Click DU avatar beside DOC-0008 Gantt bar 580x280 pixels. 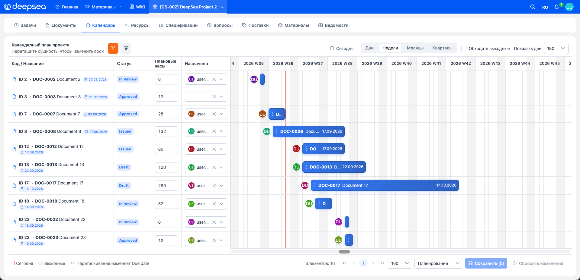[x=266, y=131]
